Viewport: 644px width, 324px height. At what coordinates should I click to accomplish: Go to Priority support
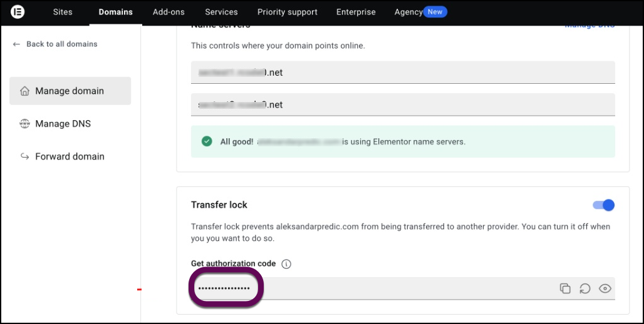coord(288,12)
